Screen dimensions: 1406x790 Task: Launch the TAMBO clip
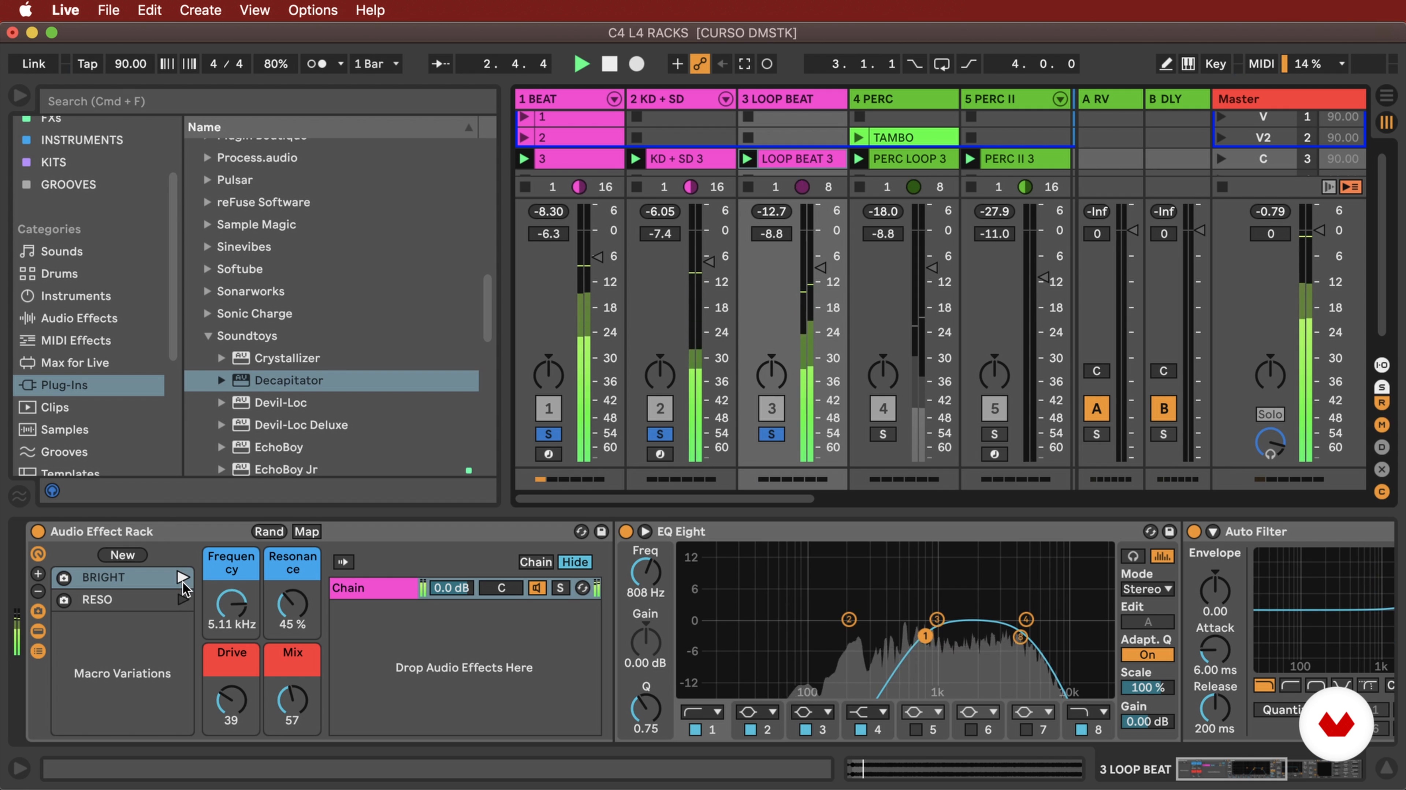859,138
